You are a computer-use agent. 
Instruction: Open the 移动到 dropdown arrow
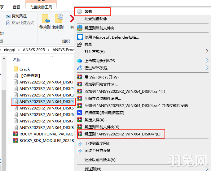(46, 30)
